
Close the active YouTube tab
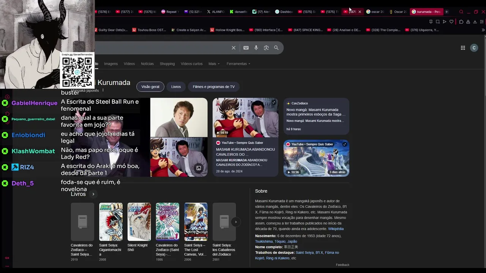click(x=360, y=12)
